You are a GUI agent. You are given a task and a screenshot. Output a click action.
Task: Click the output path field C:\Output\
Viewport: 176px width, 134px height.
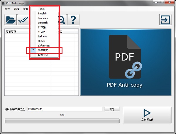[x=65, y=109]
